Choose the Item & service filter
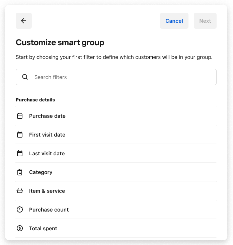Screen dimensions: 233x245 (x=47, y=191)
